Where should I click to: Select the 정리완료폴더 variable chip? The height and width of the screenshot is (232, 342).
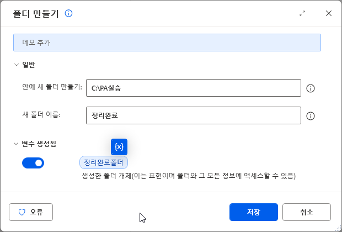point(104,162)
